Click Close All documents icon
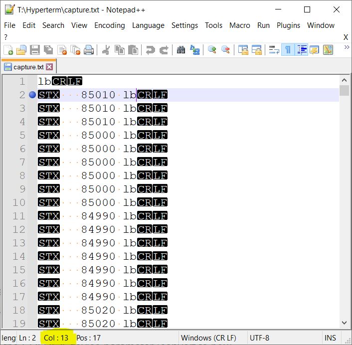Viewport: 352px width, 345px height. point(75,50)
